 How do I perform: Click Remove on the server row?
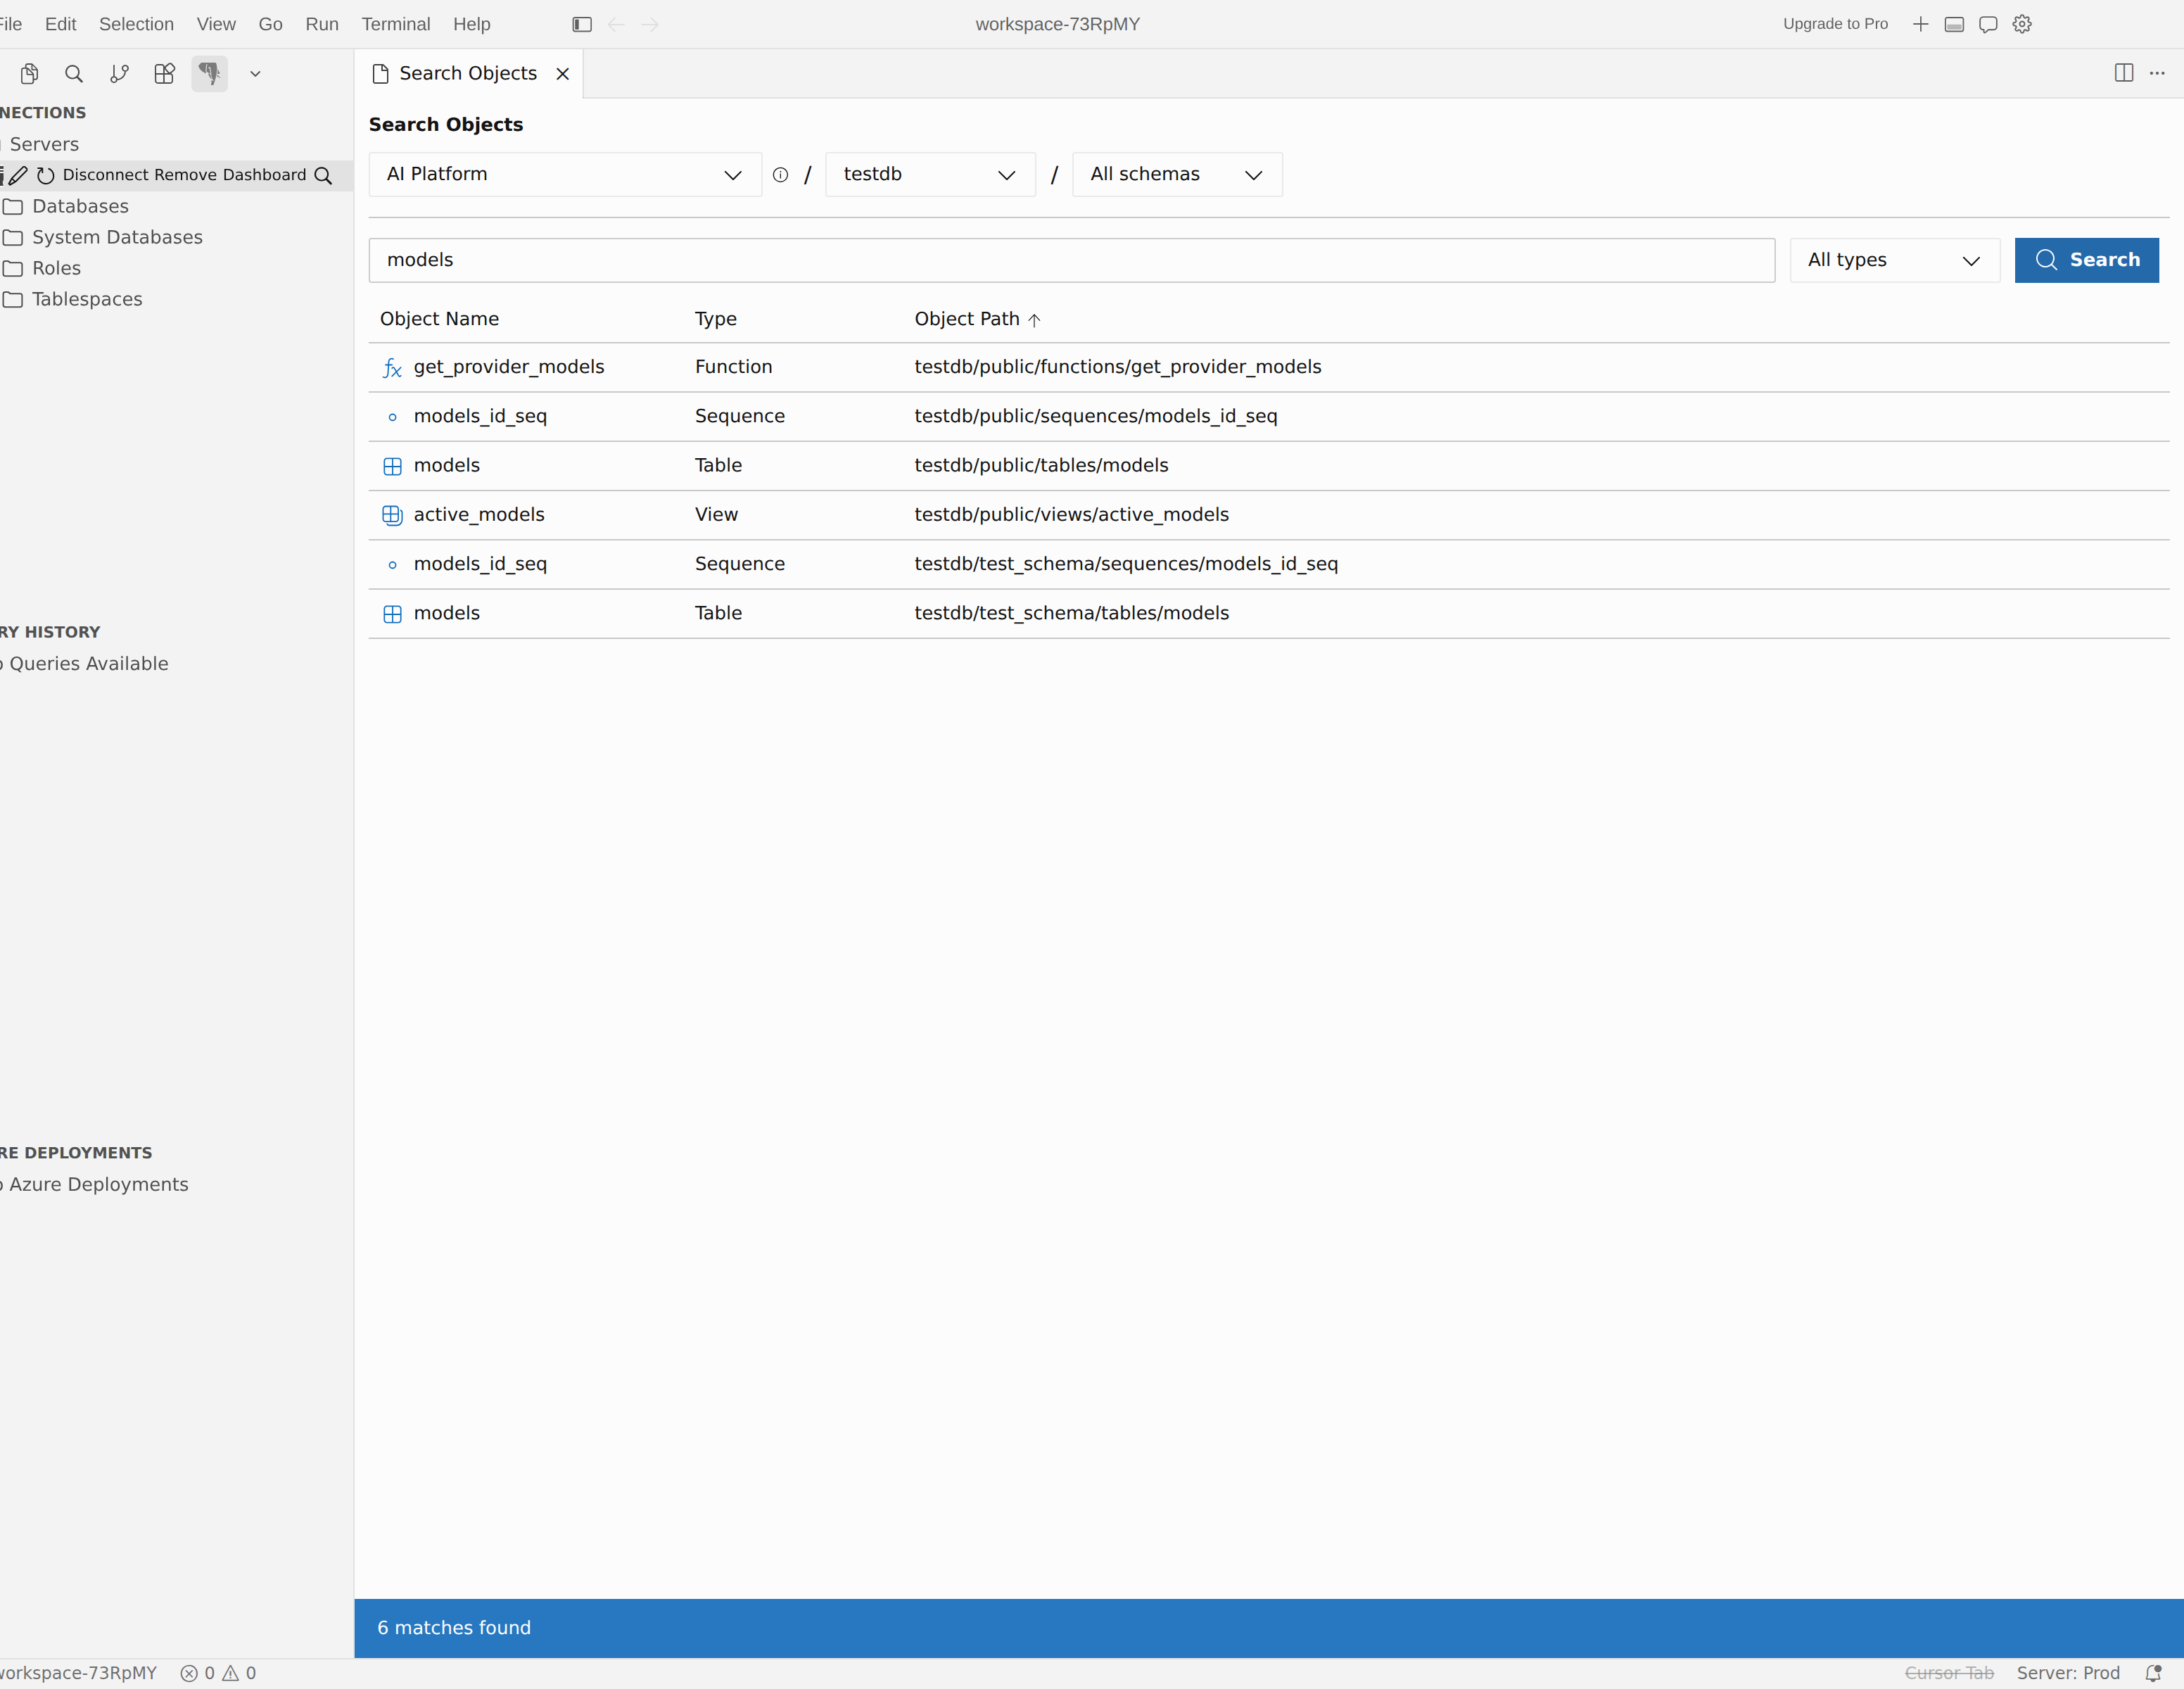[x=185, y=175]
